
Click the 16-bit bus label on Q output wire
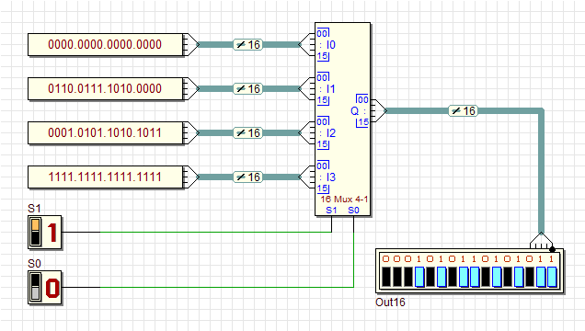click(463, 110)
